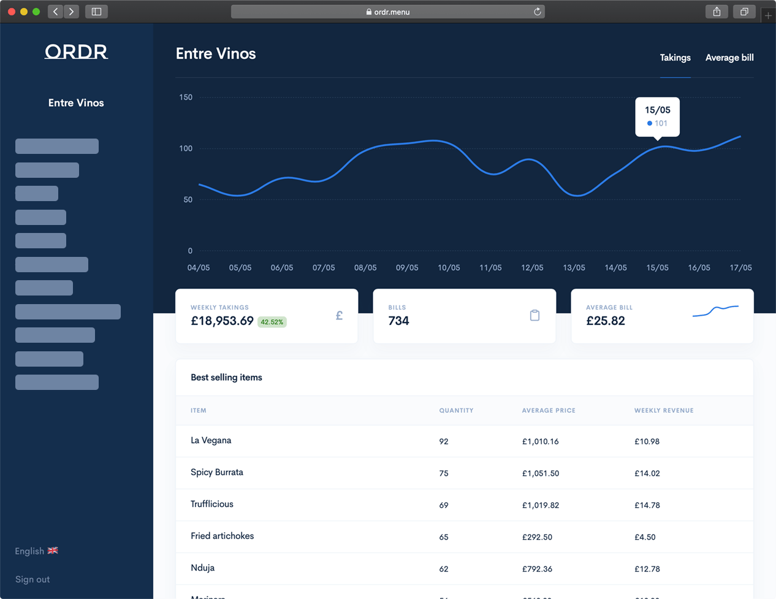Switch to the Takings tab
This screenshot has height=599, width=776.
point(675,58)
